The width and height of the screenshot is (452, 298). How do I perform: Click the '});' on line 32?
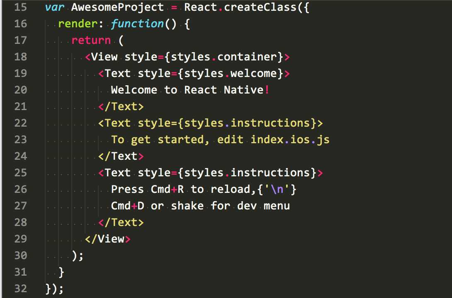[x=54, y=288]
